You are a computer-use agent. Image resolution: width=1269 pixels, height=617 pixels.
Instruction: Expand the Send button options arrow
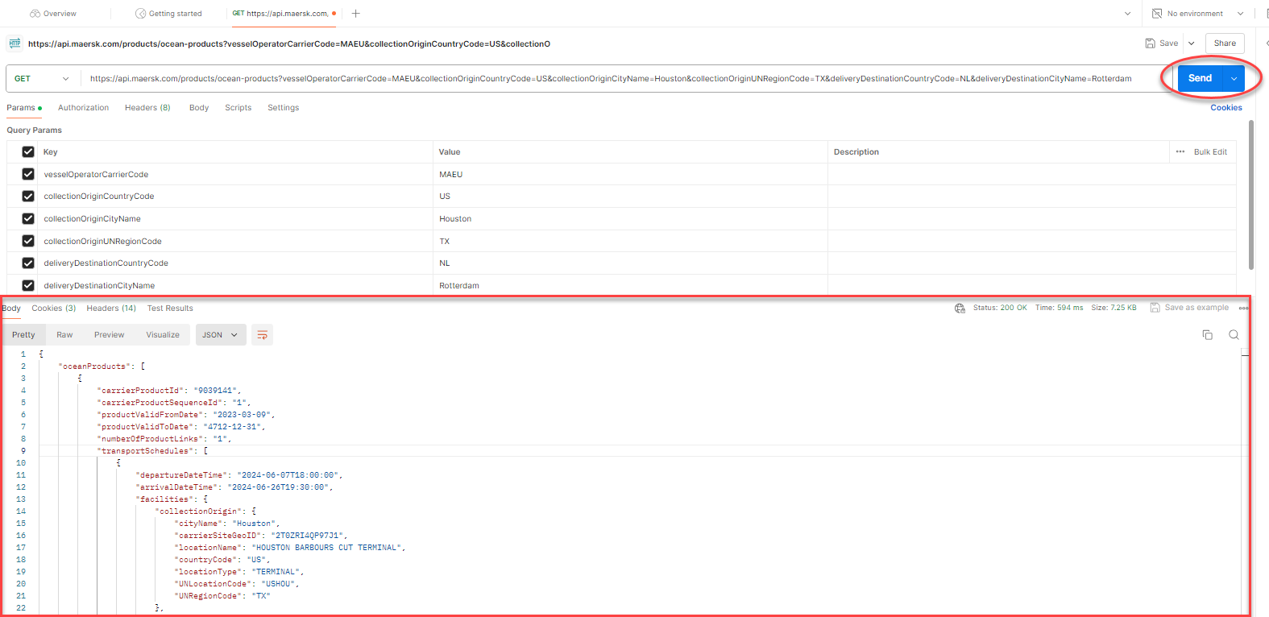[1234, 79]
